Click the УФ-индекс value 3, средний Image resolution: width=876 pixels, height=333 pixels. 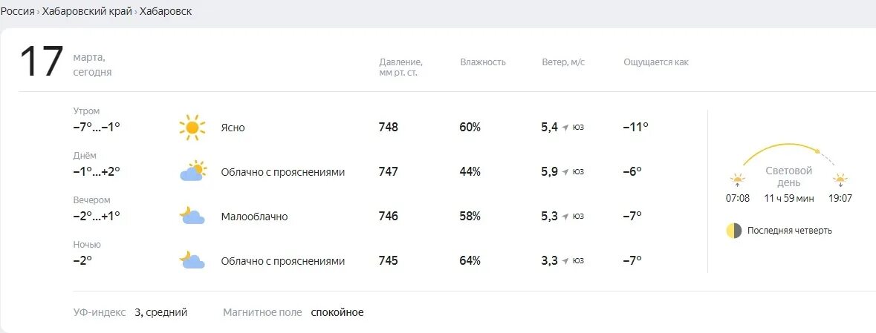pos(161,312)
